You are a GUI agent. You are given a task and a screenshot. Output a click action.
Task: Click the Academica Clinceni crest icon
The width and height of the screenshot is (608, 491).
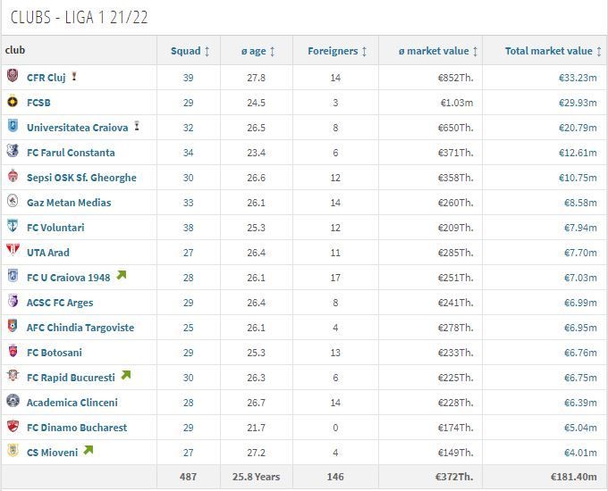coord(13,401)
